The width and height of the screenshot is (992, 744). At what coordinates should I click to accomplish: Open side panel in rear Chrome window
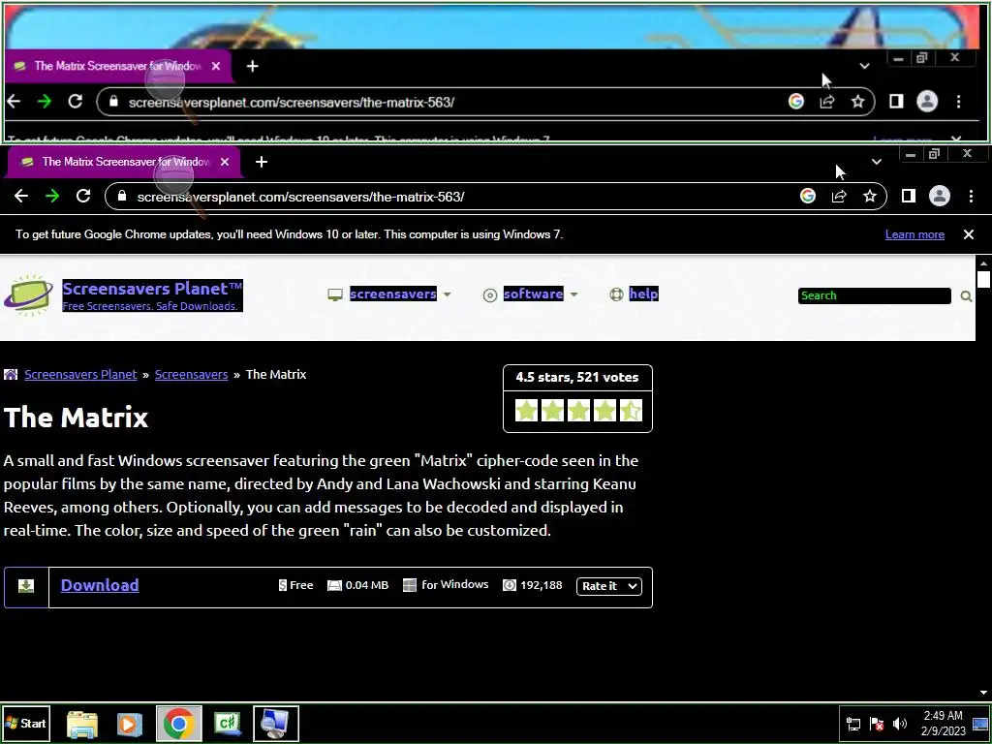pyautogui.click(x=896, y=101)
